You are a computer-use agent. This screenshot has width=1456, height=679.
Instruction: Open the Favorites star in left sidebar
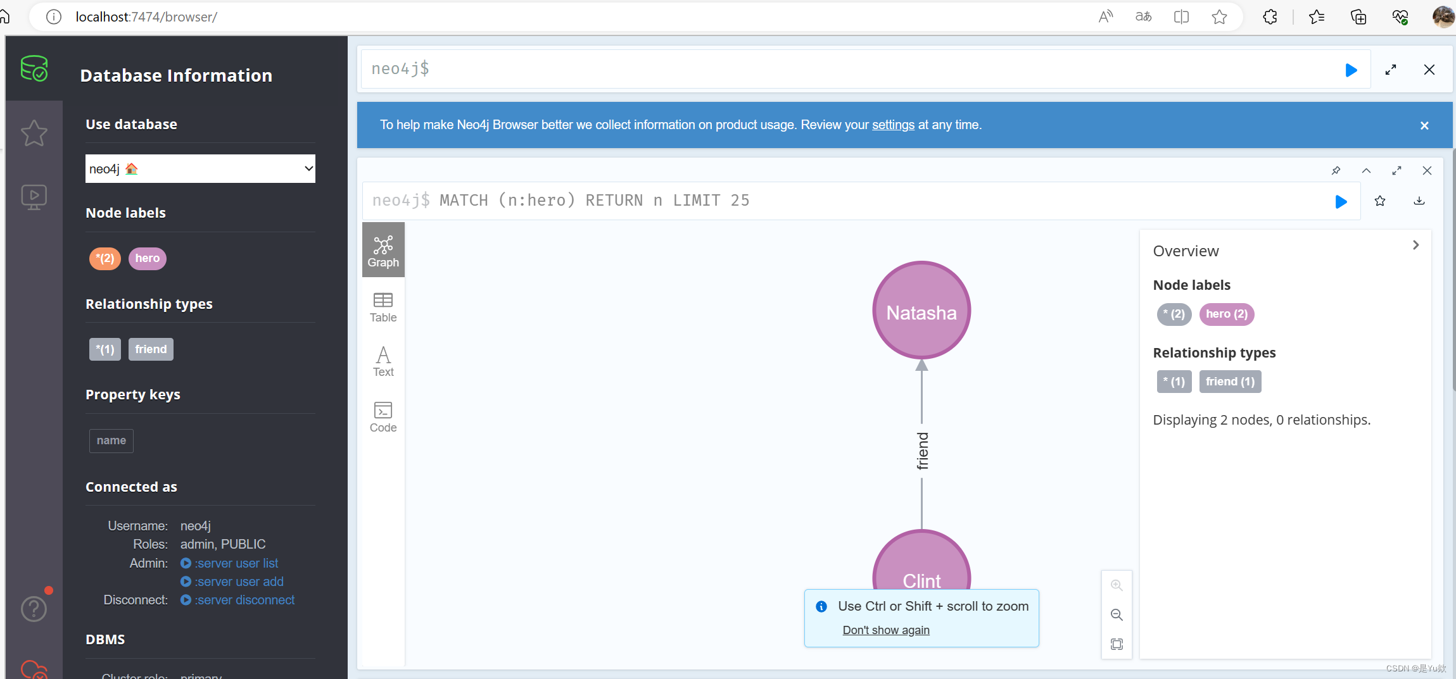34,133
